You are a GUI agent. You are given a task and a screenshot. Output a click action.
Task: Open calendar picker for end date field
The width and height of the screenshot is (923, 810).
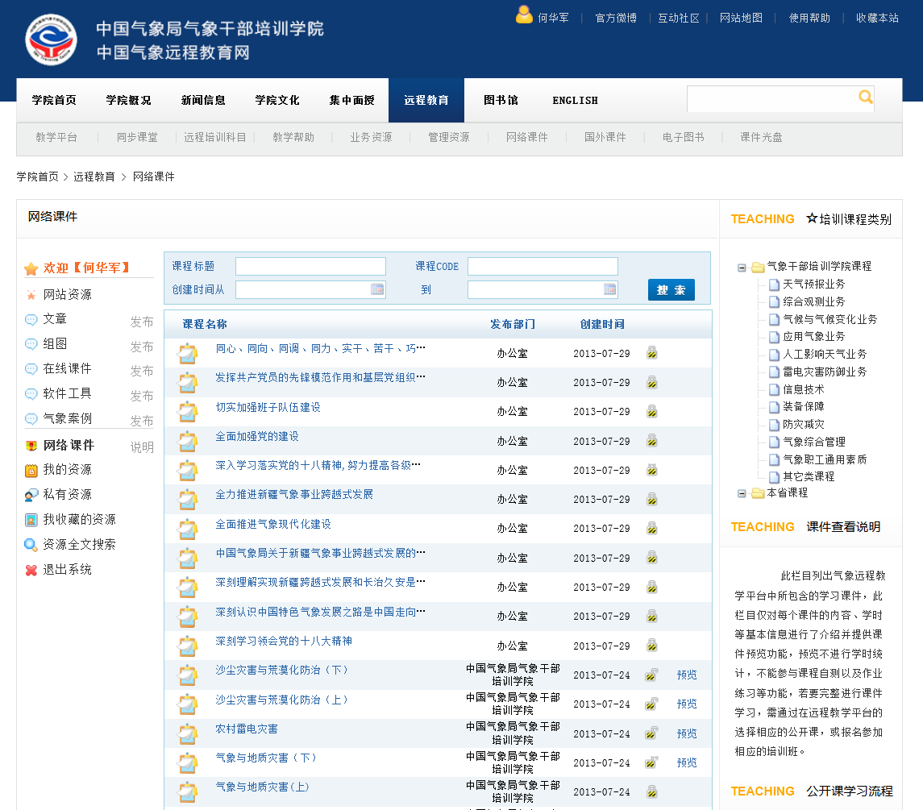coord(609,289)
